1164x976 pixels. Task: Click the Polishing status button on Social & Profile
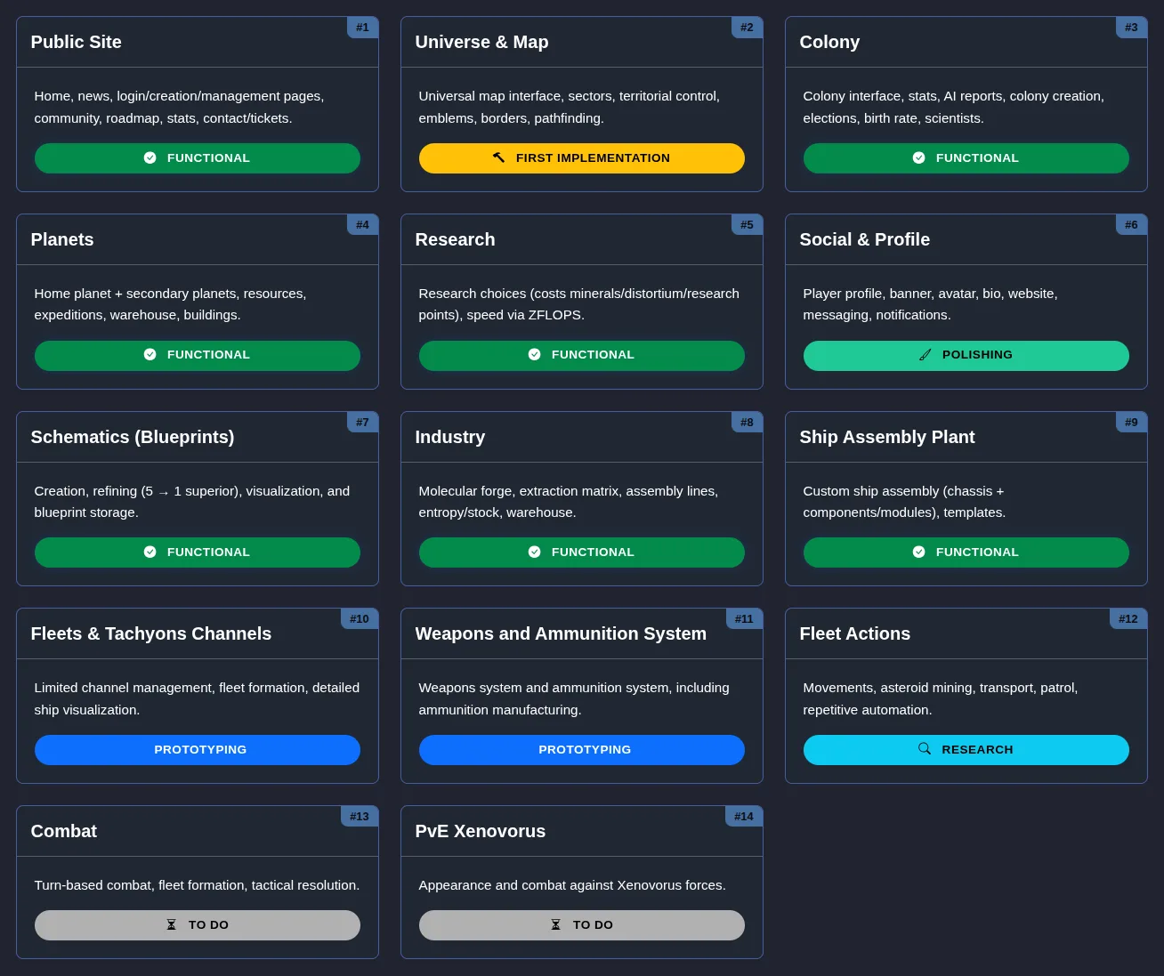coord(966,356)
